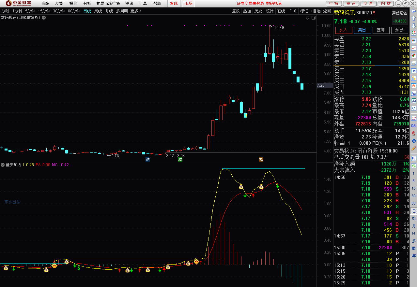The width and height of the screenshot is (417, 287).
Task: Switch sidebar period to 60 minutes
Action: click(x=413, y=204)
